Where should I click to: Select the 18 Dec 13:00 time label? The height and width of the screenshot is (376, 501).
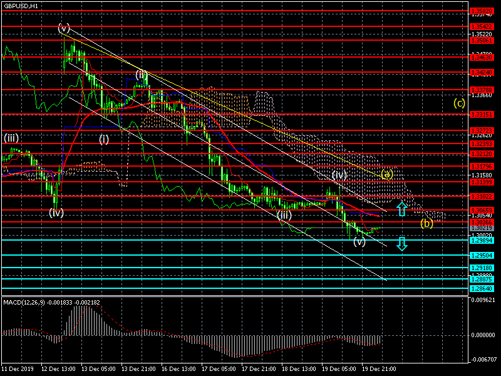[299, 368]
